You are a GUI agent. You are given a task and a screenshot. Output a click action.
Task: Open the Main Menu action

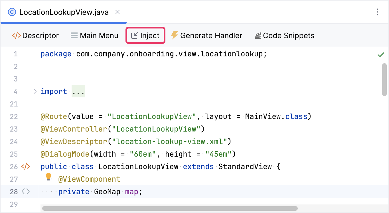(x=94, y=36)
